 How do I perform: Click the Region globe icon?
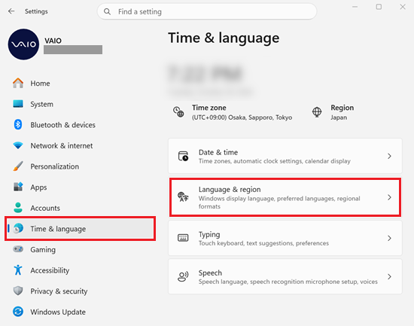[317, 112]
